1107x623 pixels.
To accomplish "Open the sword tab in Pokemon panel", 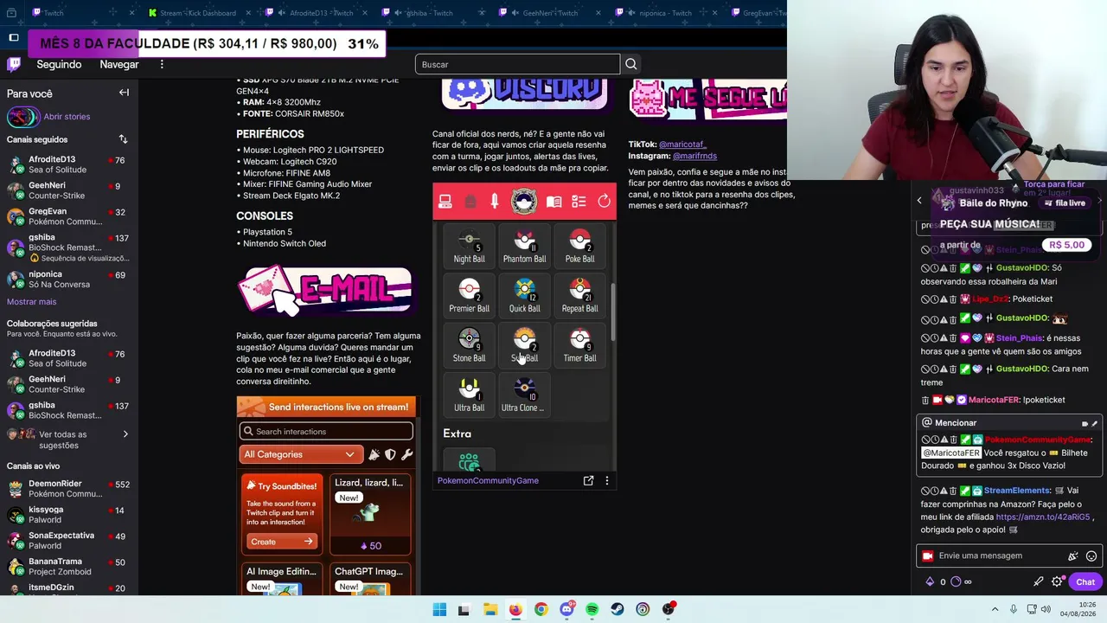I will tap(494, 202).
